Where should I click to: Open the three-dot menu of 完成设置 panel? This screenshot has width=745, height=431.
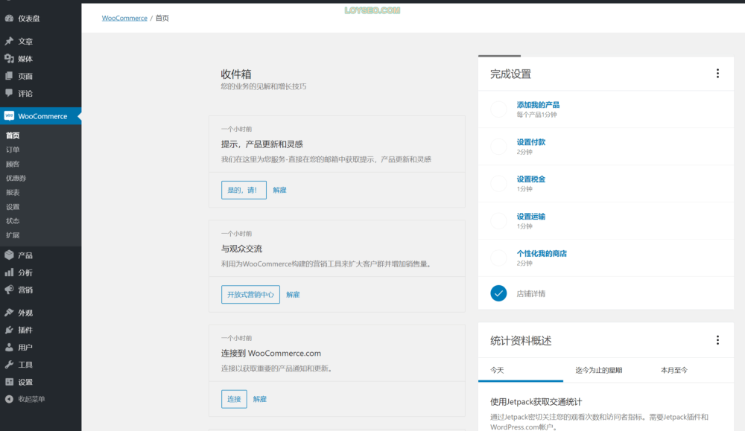(x=717, y=73)
